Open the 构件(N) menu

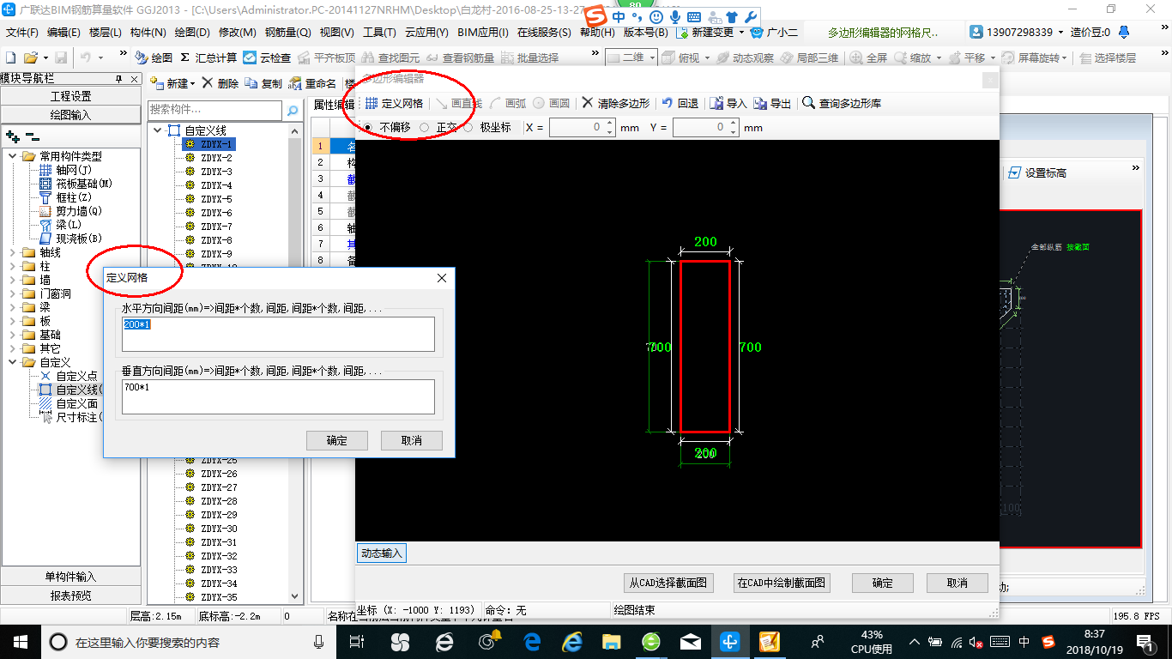pos(148,33)
